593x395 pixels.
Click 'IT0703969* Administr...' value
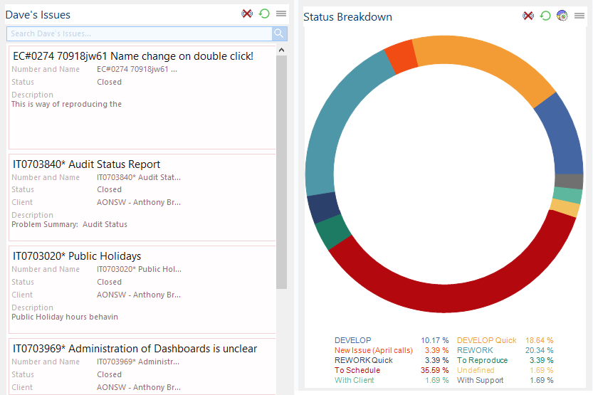[138, 362]
